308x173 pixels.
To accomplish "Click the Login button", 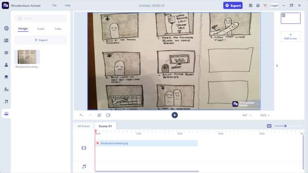I will coord(274,5).
